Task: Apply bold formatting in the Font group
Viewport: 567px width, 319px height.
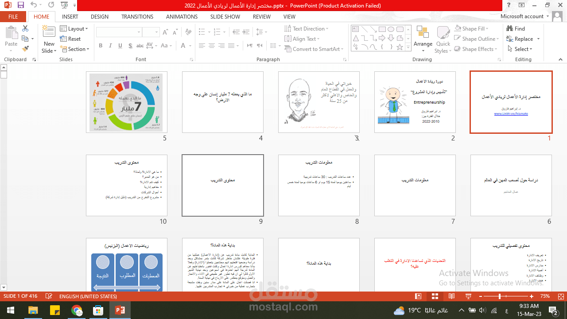Action: [101, 46]
